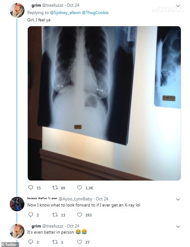Like the tweet with 27 likes
Image resolution: width=190 pixels, height=247 pixels.
(x=79, y=242)
